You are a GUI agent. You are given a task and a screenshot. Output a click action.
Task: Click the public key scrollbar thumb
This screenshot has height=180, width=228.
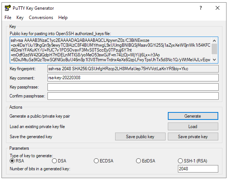tap(214, 49)
